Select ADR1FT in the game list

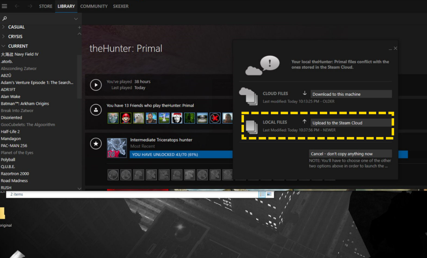click(8, 89)
